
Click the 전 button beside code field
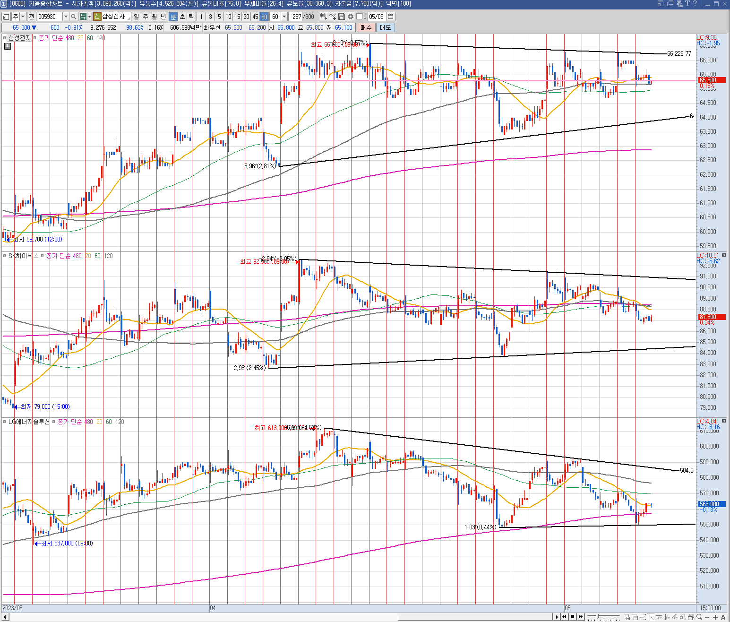(31, 17)
